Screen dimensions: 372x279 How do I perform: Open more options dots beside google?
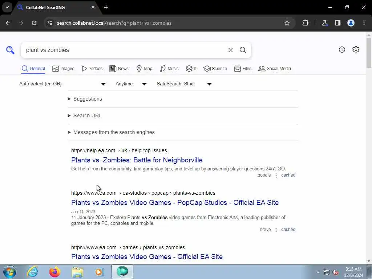point(276,175)
